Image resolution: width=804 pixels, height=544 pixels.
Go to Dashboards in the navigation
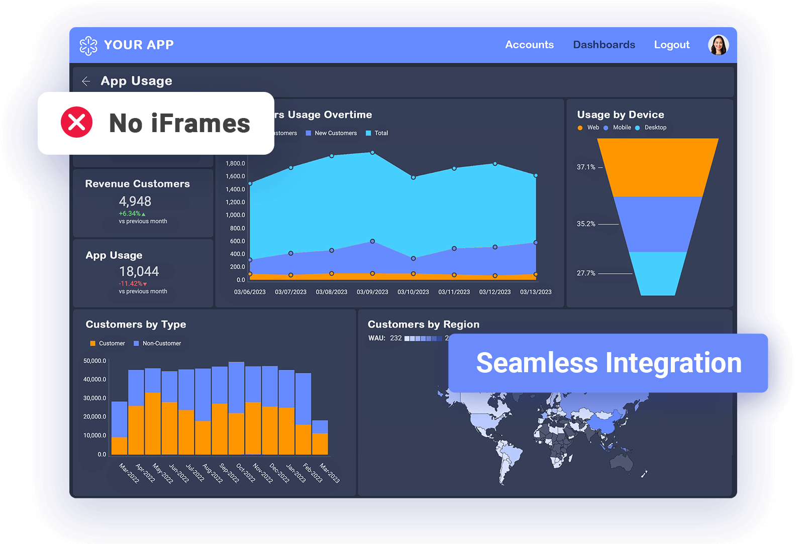[604, 45]
